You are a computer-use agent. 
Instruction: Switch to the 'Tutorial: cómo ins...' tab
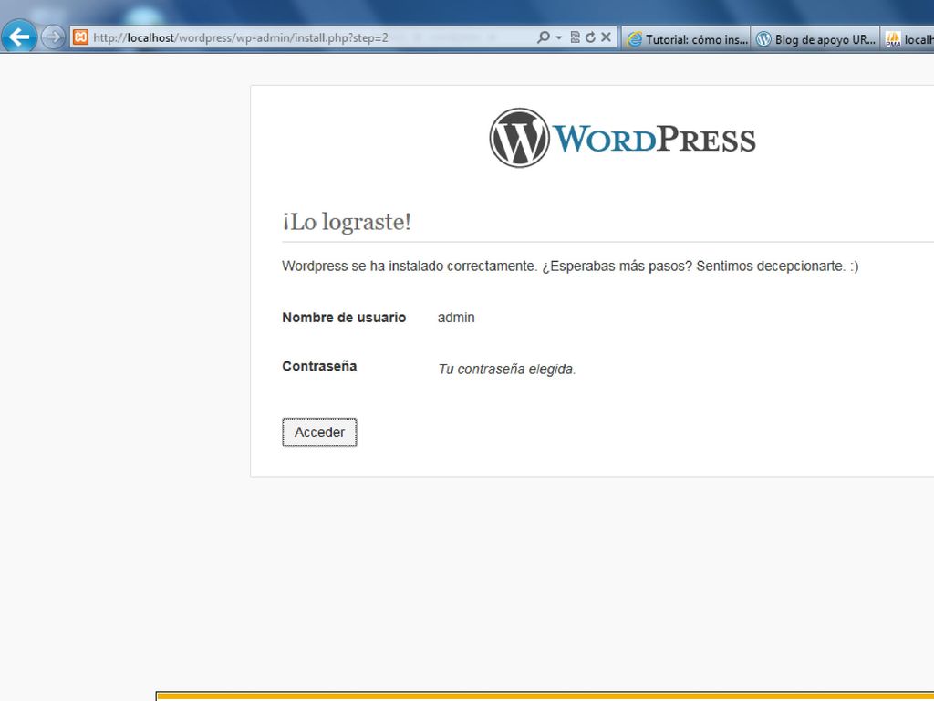(x=686, y=38)
